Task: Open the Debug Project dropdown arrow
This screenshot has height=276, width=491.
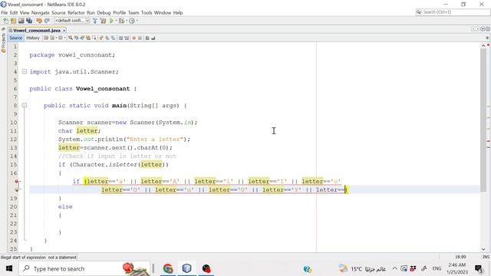Action: point(127,21)
